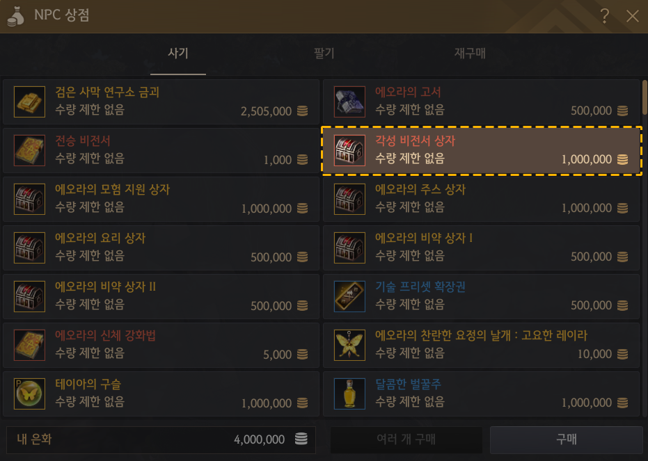Choose the 에오라의 비약 상자 II item

pos(161,296)
